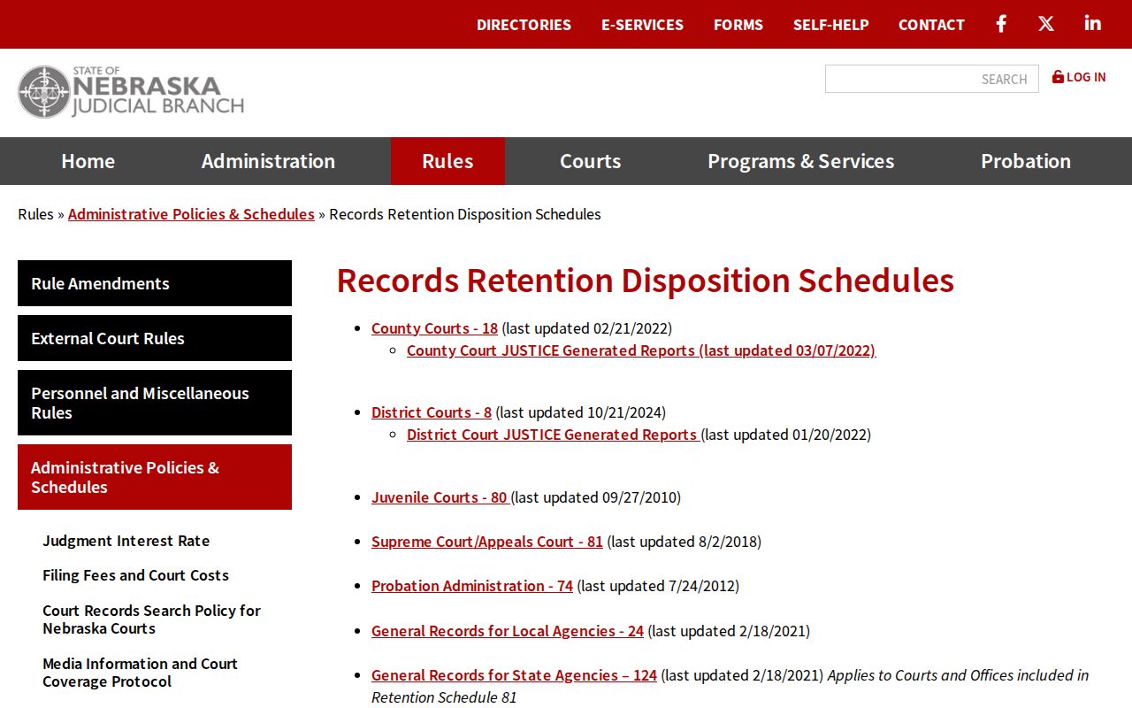Open Probation Administration - 74 schedule

[x=472, y=586]
